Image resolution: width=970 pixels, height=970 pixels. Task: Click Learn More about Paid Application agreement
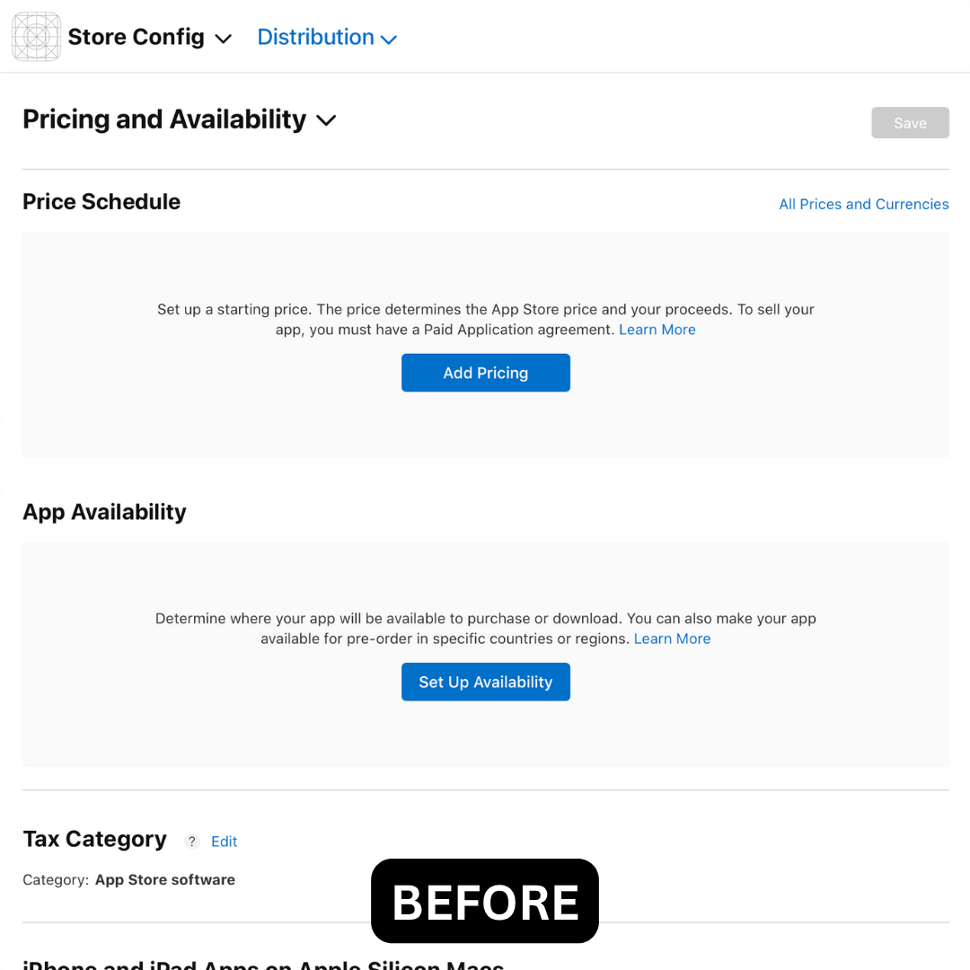tap(657, 330)
